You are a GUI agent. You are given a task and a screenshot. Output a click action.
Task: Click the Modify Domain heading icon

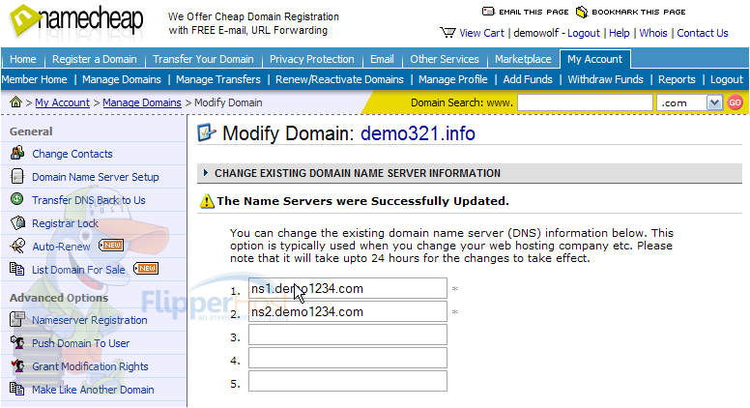click(207, 133)
